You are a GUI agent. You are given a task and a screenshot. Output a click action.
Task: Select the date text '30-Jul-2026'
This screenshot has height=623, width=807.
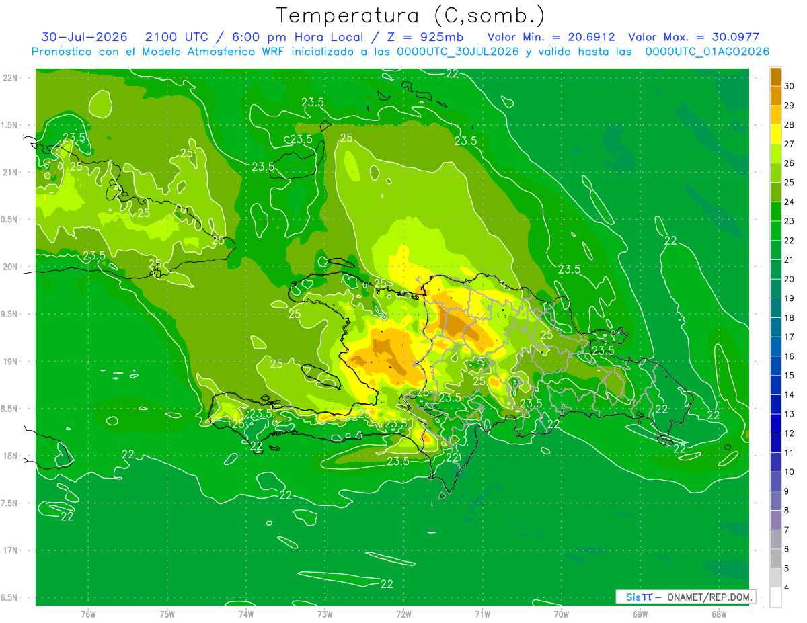pyautogui.click(x=84, y=37)
